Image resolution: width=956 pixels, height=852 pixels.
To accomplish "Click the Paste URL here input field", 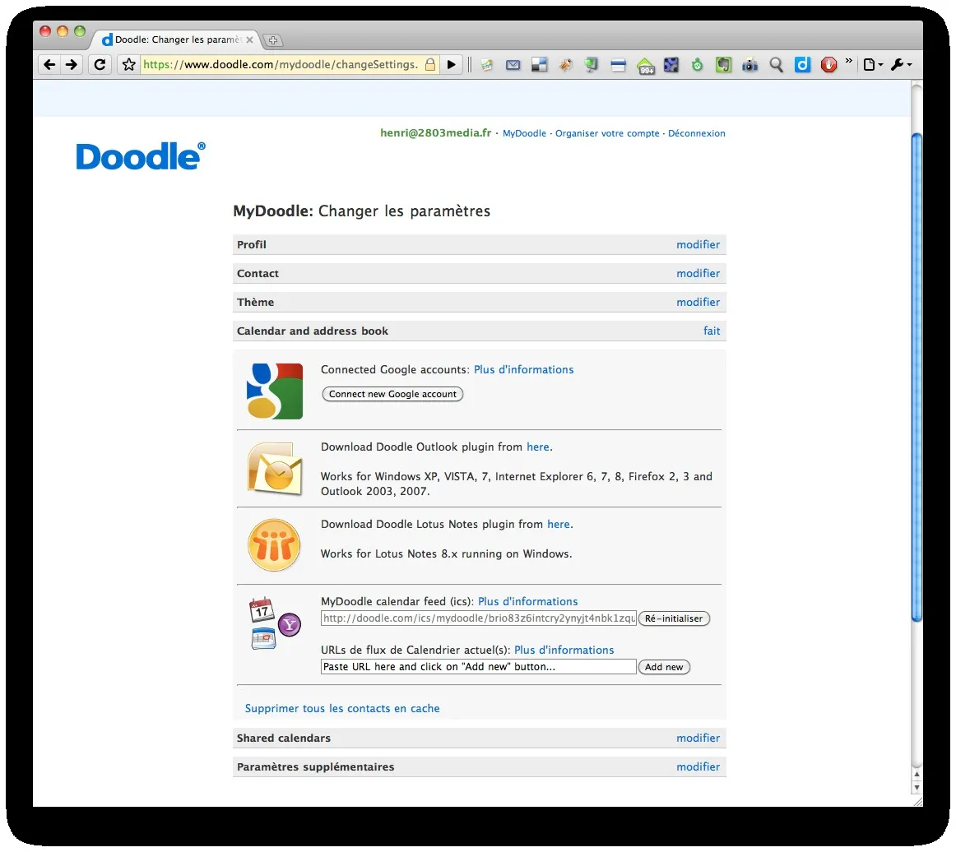I will [479, 667].
